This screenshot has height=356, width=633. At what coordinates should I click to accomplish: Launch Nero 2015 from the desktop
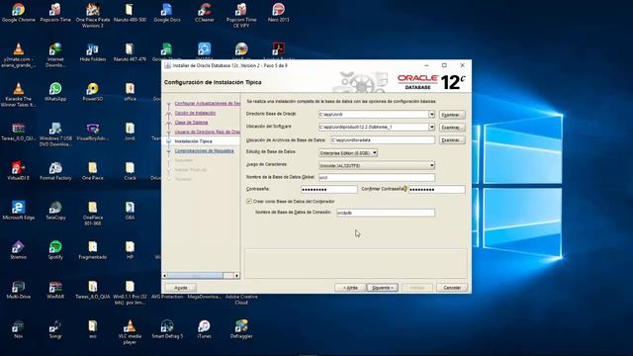(278, 12)
